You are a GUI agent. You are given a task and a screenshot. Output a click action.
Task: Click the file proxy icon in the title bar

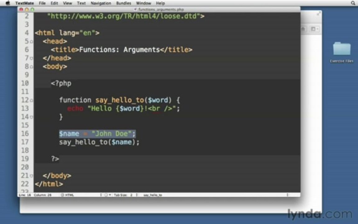[x=135, y=9]
